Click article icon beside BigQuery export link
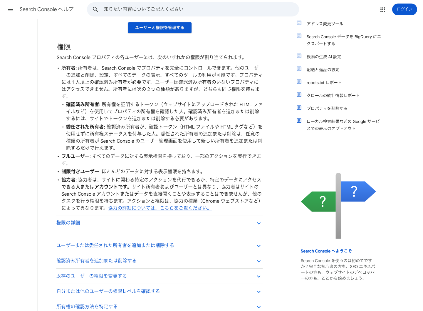423x311 pixels. pyautogui.click(x=299, y=36)
